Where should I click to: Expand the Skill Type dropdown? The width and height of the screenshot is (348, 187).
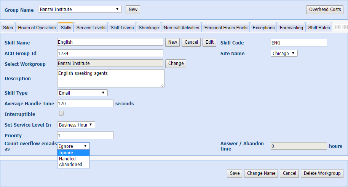[x=82, y=93]
